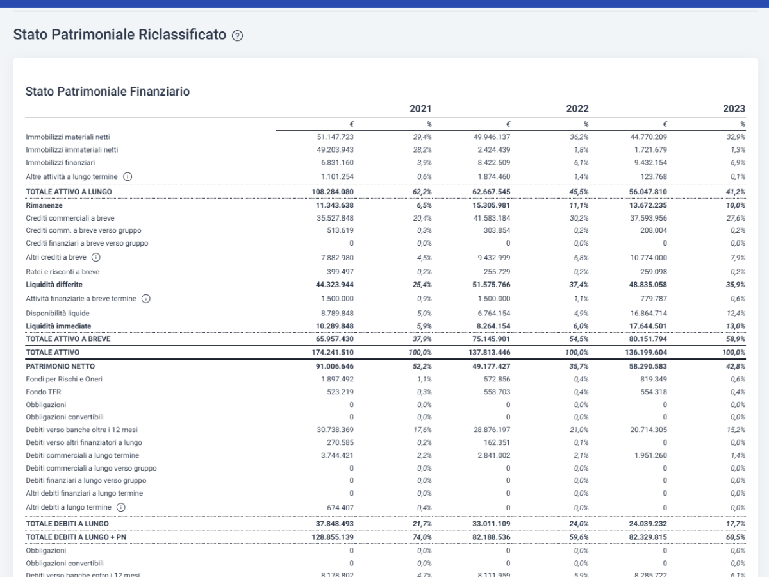Select the 2022 column header
Viewport: 769px width, 577px height.
[577, 109]
